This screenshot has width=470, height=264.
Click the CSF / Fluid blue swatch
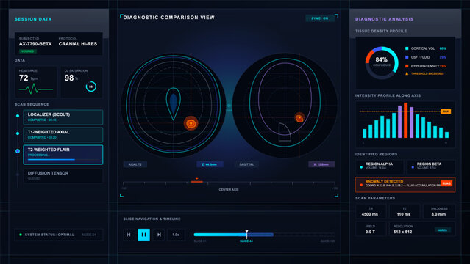(x=407, y=57)
